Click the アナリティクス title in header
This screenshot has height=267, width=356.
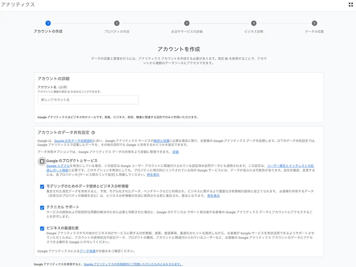coord(18,5)
